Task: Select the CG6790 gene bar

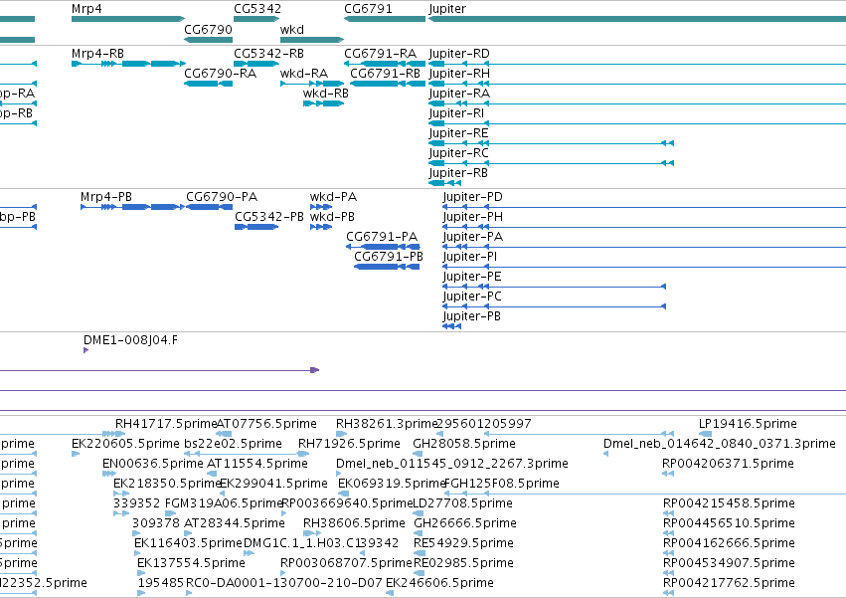Action: click(x=208, y=40)
